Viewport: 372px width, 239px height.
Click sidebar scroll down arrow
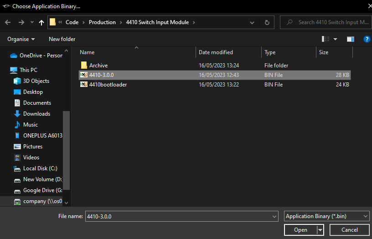(67, 203)
